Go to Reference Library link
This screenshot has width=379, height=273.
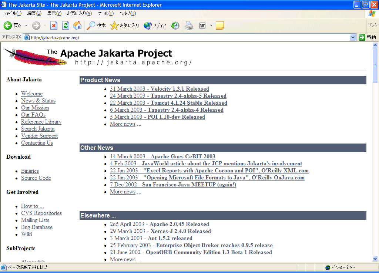click(x=41, y=122)
